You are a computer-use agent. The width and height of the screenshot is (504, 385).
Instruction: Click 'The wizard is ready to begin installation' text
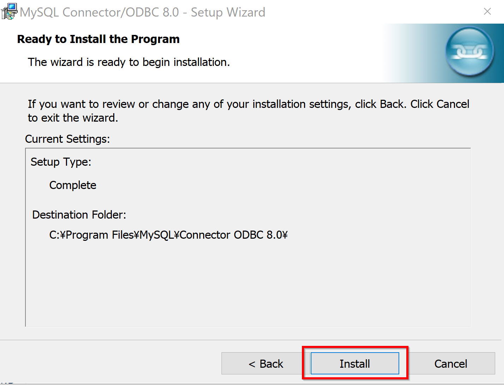pyautogui.click(x=129, y=62)
